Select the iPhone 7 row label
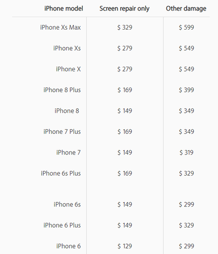Screen dimensions: 218x254 click(68, 152)
